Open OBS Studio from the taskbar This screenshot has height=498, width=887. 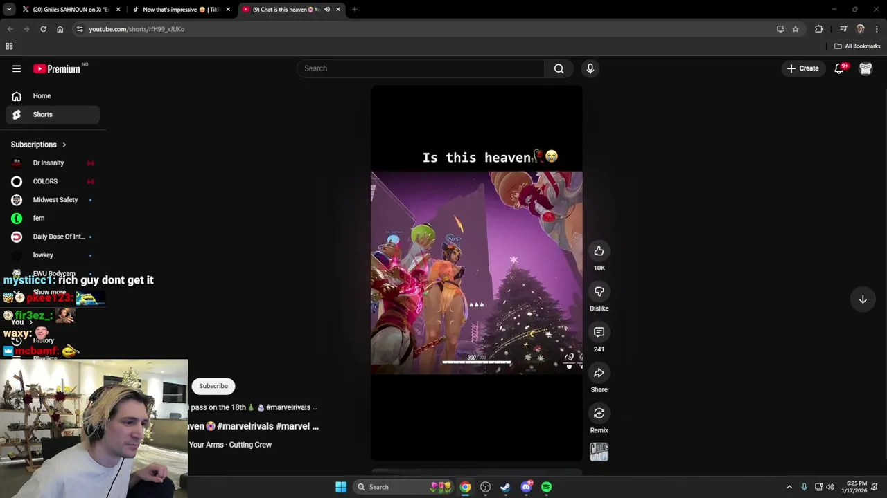click(x=485, y=487)
